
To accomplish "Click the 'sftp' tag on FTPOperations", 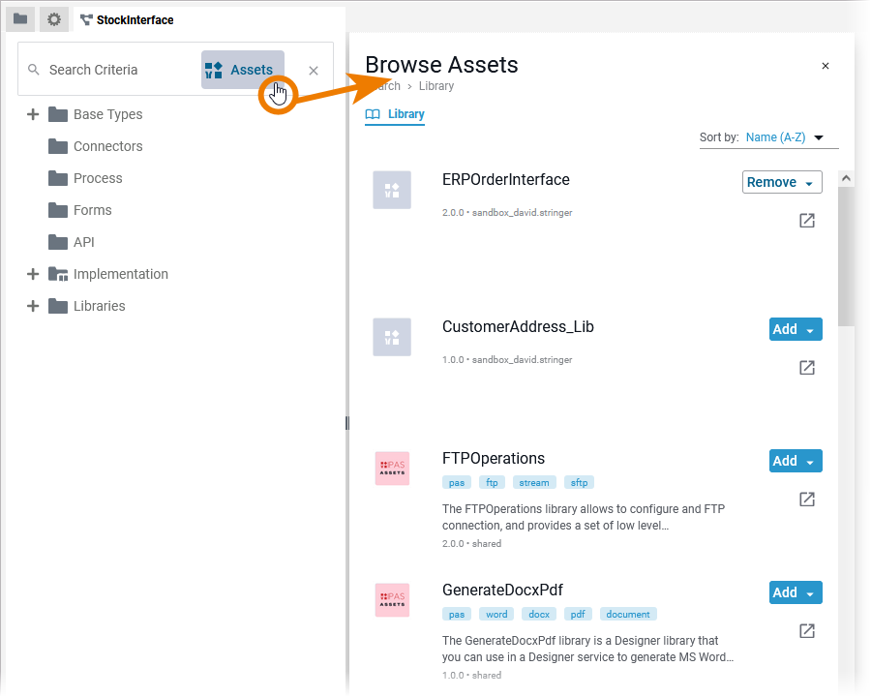I will point(579,482).
